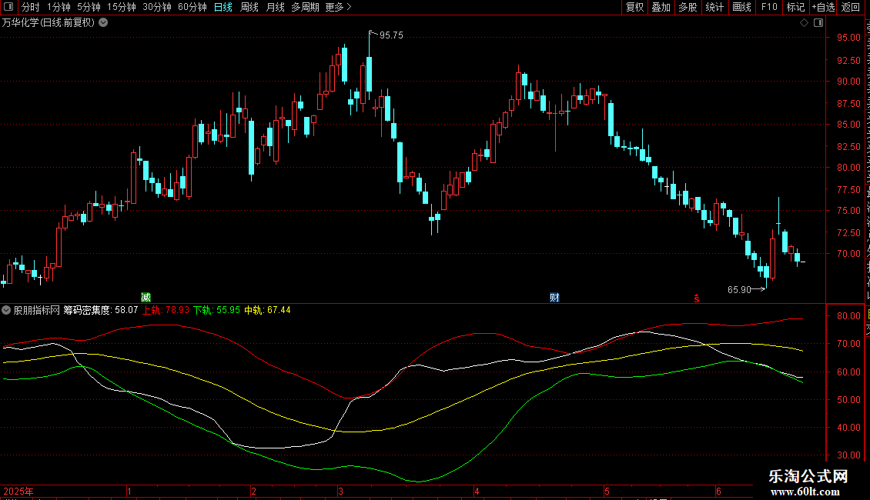Click the red $ dividend marker
870x500 pixels.
coord(696,298)
